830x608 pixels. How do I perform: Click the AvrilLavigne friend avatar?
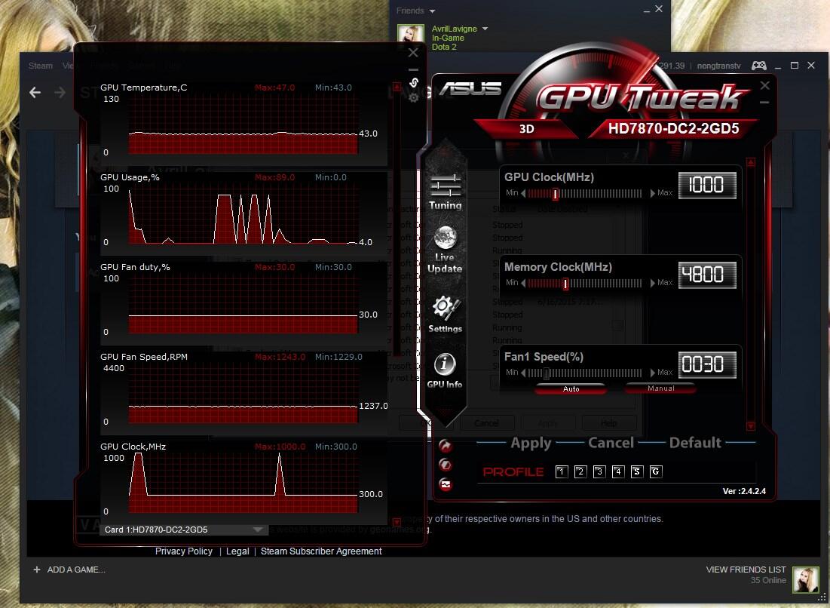[x=411, y=35]
